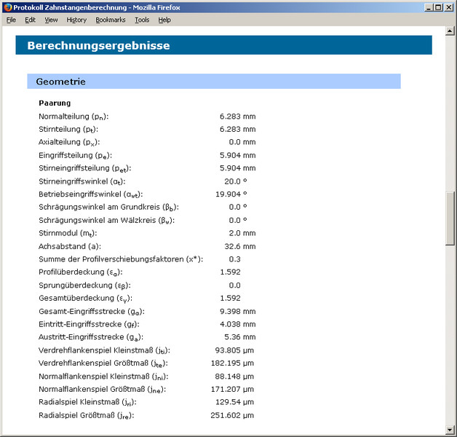
Task: Maximize the Firefox window
Action: [436, 7]
